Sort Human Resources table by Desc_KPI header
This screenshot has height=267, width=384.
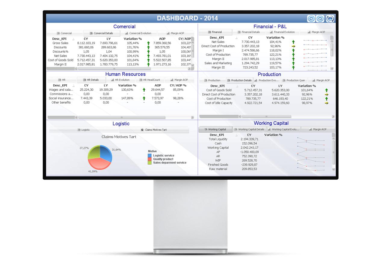60,85
